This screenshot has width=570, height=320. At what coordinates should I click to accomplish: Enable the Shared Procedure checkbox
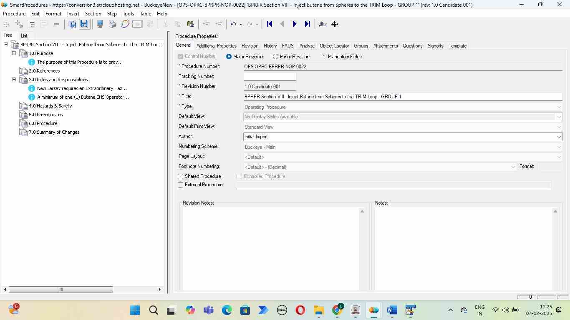click(181, 177)
